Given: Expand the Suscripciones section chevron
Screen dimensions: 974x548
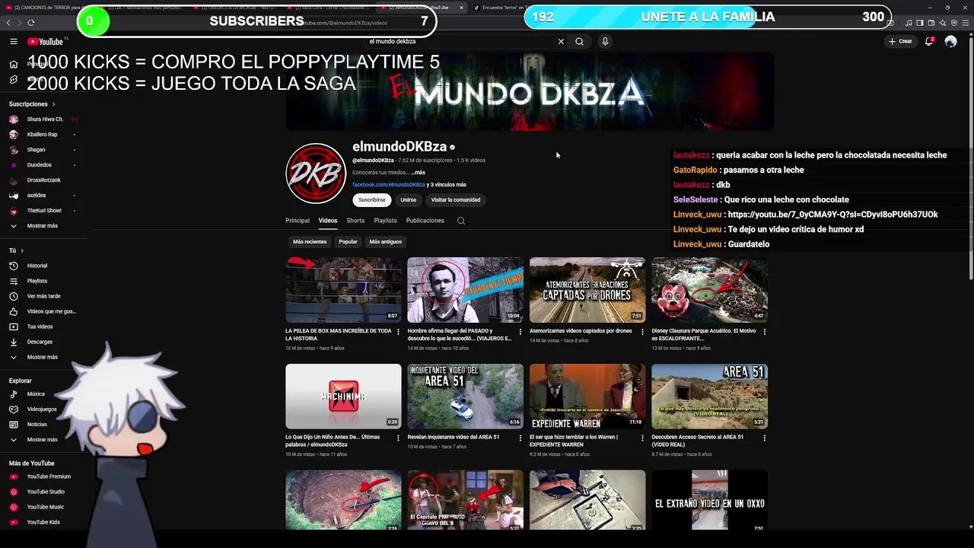Looking at the screenshot, I should (x=53, y=104).
